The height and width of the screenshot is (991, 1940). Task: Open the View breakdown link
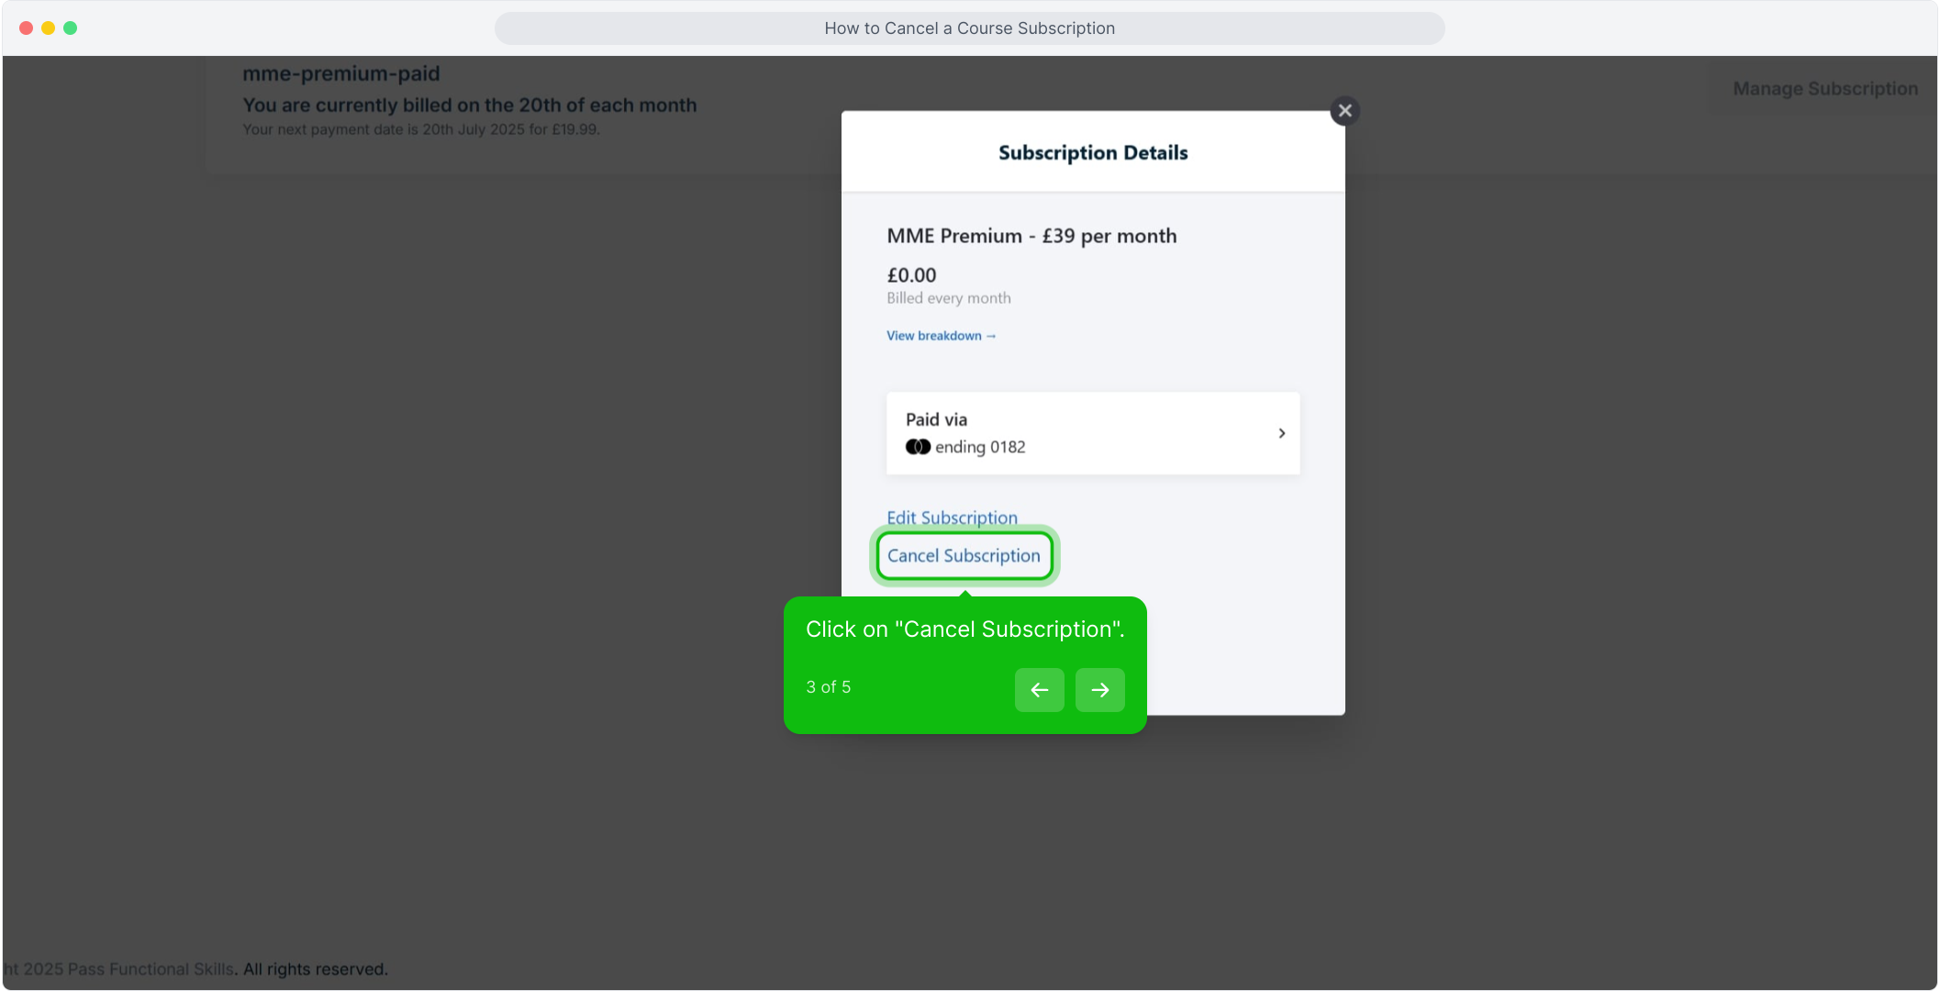pos(941,336)
